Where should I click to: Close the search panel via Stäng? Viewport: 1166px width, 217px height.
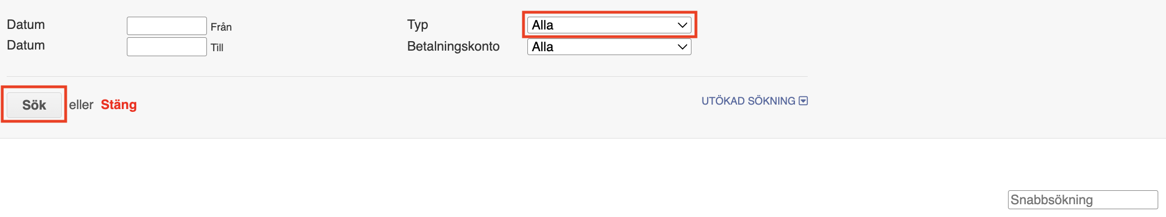click(118, 105)
